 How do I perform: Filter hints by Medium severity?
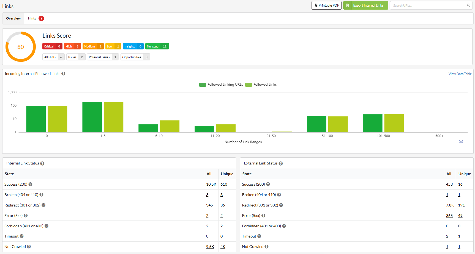pos(93,46)
